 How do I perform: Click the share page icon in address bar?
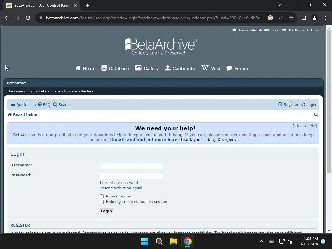click(x=281, y=18)
